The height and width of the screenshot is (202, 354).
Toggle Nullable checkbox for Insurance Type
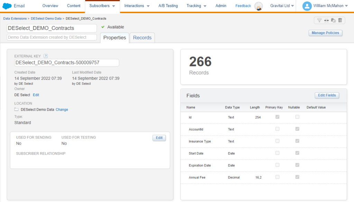(x=297, y=141)
